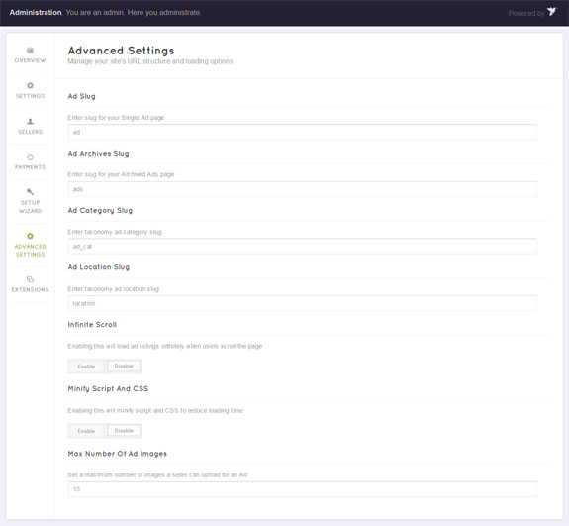Open the Settings menu label

pyautogui.click(x=30, y=96)
